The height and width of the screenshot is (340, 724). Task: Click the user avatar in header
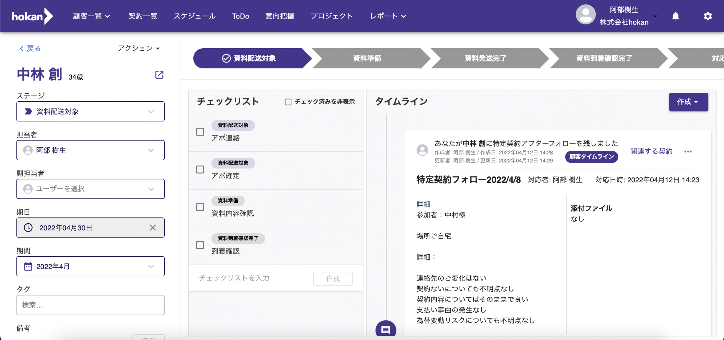(585, 15)
